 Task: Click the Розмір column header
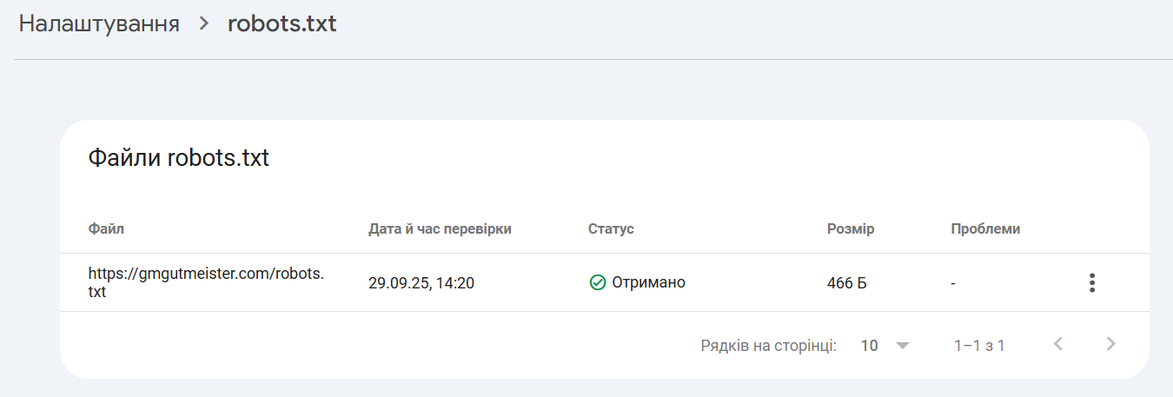[851, 229]
